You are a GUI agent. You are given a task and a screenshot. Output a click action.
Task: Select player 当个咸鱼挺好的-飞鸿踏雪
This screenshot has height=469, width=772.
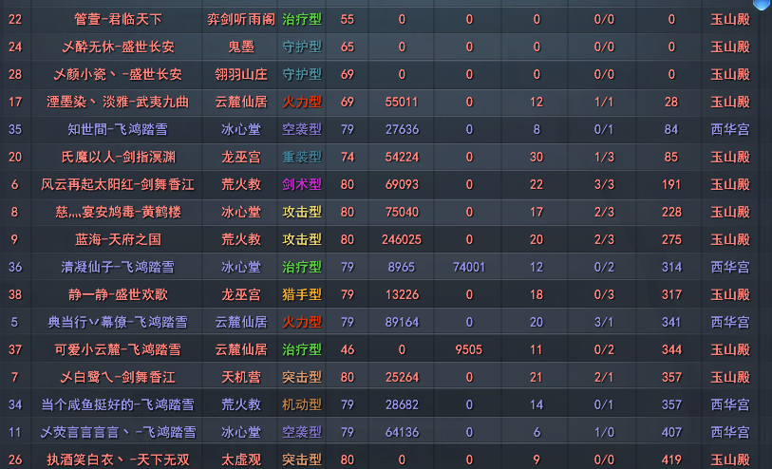tap(118, 405)
